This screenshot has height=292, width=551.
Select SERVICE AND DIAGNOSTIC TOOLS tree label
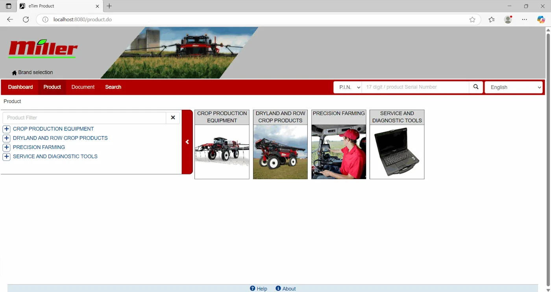click(x=55, y=156)
